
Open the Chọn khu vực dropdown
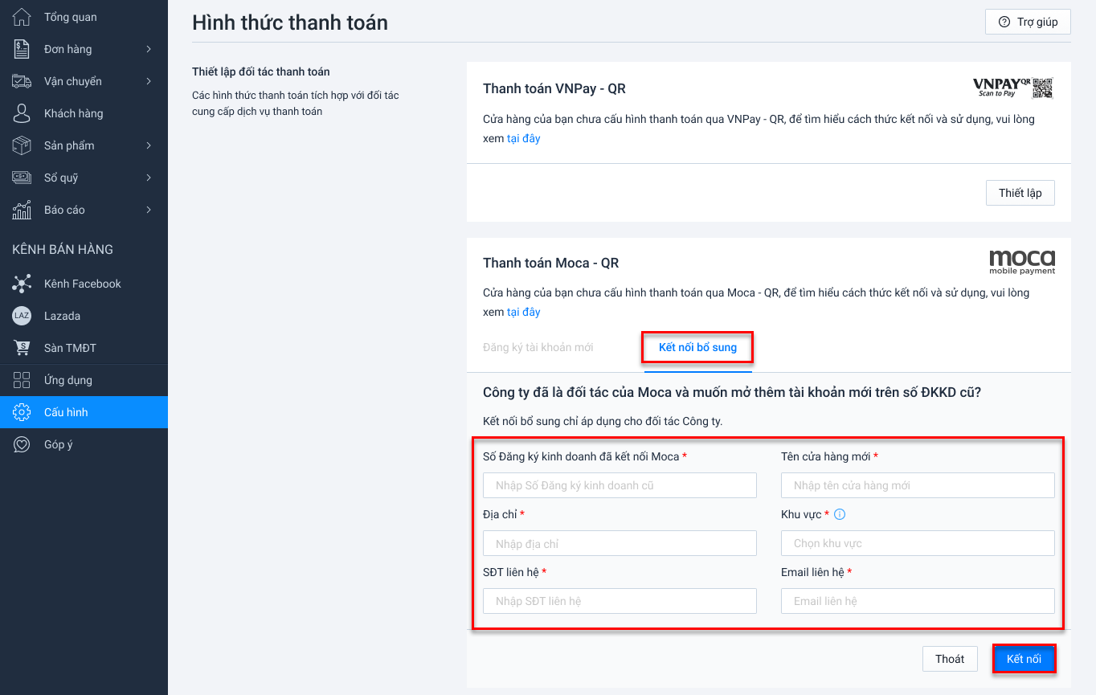click(x=918, y=543)
